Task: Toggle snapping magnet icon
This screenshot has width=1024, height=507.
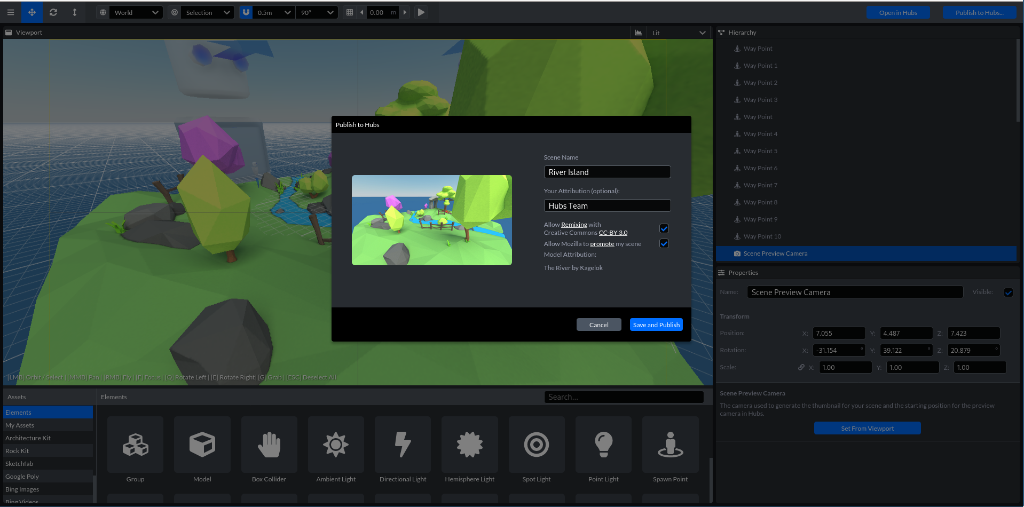Action: [246, 12]
